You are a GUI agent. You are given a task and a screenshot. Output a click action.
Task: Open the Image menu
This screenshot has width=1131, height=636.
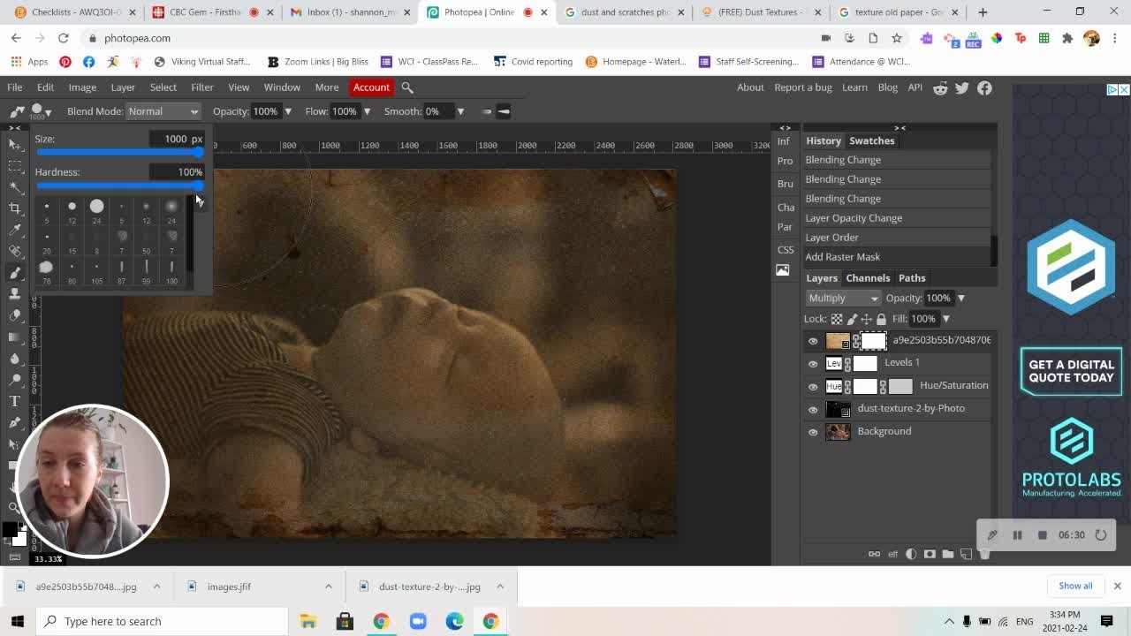coord(82,87)
